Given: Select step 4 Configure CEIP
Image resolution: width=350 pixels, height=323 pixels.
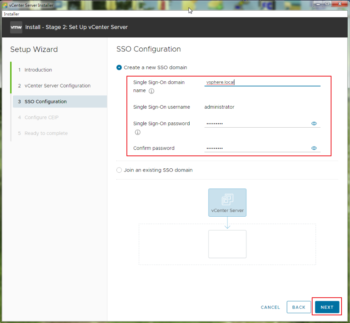Looking at the screenshot, I should 41,118.
